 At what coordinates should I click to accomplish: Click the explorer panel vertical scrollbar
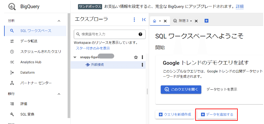pos(147,92)
